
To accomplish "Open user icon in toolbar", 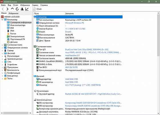I will point(22,9).
